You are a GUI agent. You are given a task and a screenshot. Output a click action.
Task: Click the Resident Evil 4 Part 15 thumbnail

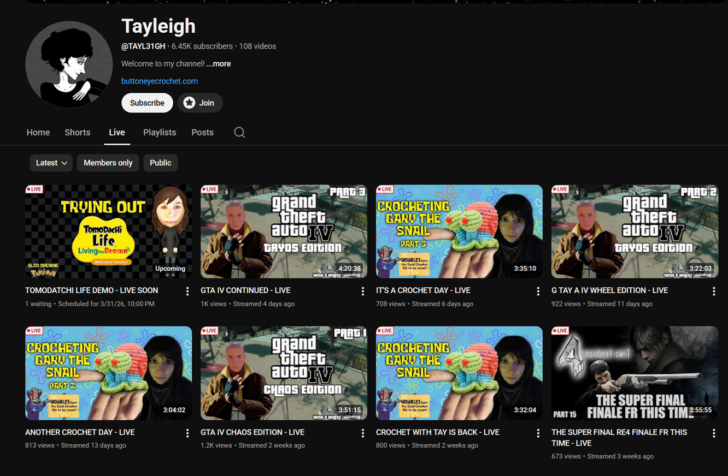coord(635,373)
